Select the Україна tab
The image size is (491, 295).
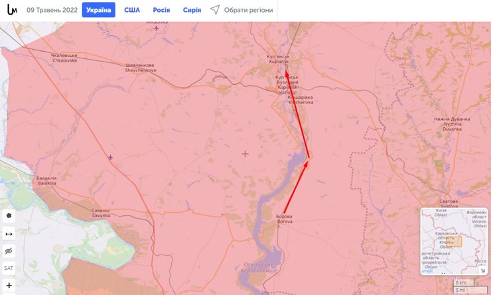(98, 10)
